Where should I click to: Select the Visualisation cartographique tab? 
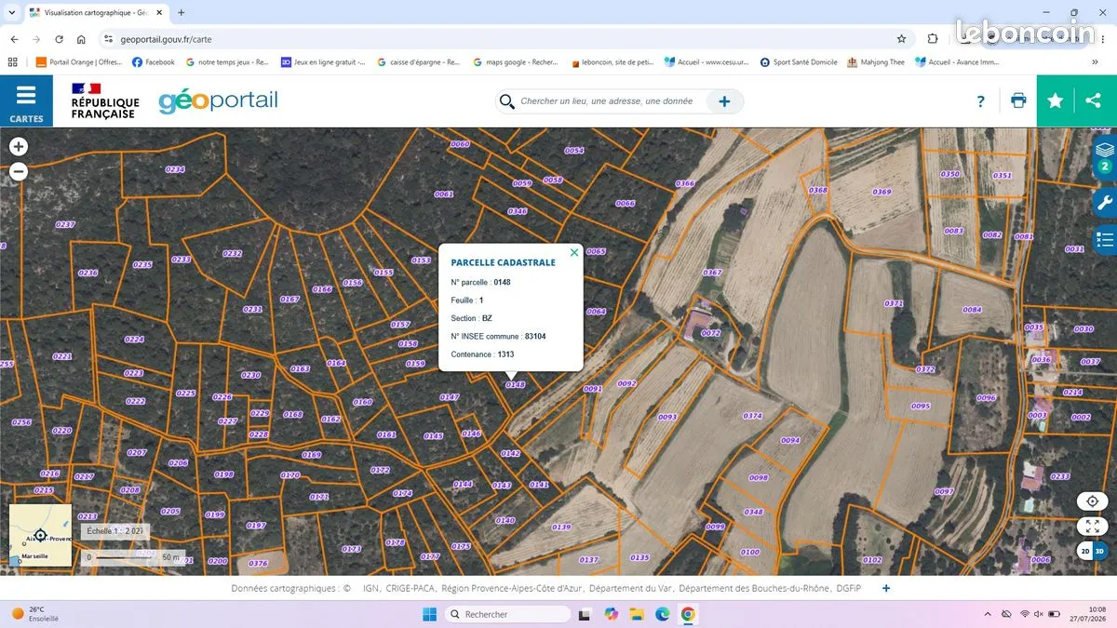pos(96,13)
